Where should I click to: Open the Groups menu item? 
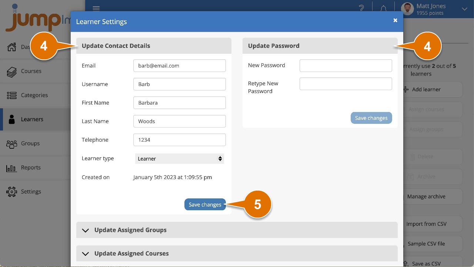coord(30,143)
